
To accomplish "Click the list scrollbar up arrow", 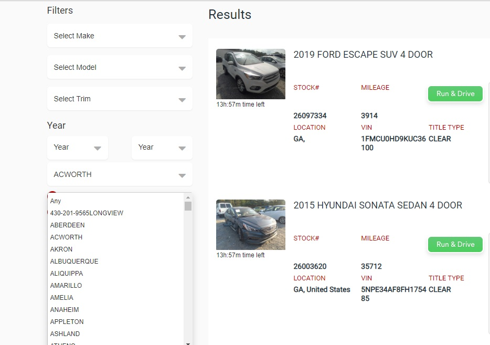I will coord(188,197).
